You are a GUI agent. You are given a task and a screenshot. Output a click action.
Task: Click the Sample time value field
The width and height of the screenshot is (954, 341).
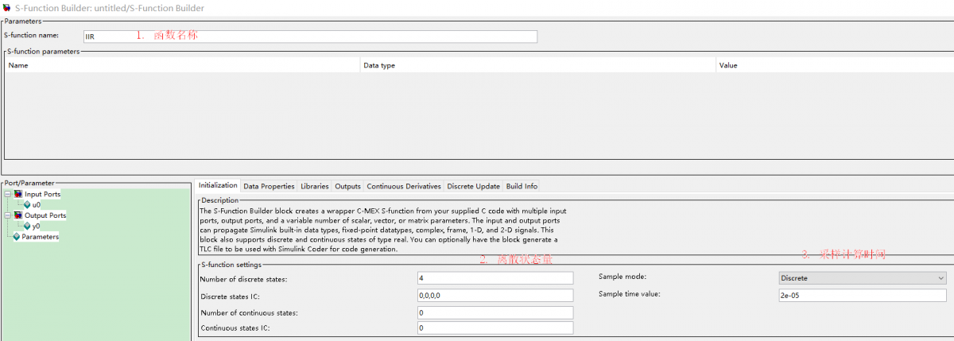tap(863, 295)
